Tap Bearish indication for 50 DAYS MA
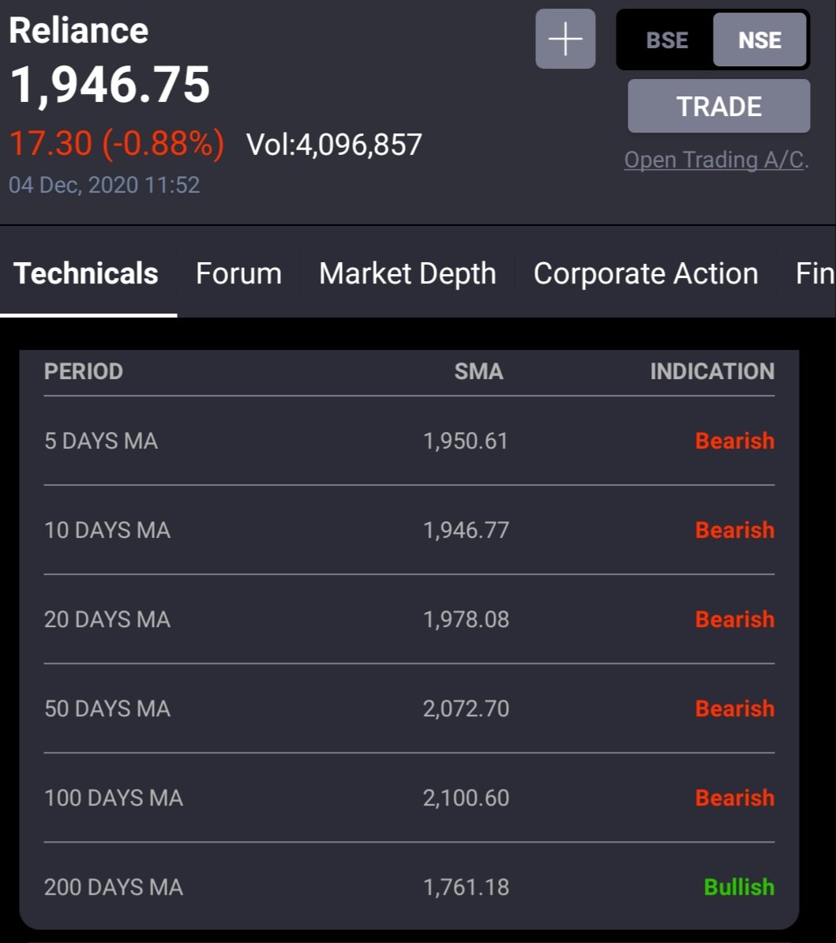Image resolution: width=836 pixels, height=943 pixels. [734, 708]
